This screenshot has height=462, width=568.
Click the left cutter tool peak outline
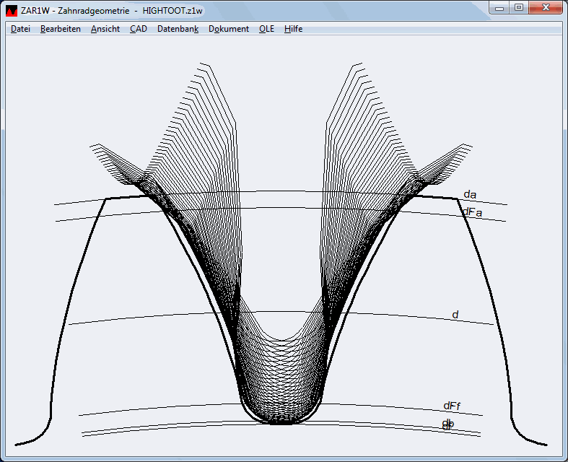coord(209,69)
